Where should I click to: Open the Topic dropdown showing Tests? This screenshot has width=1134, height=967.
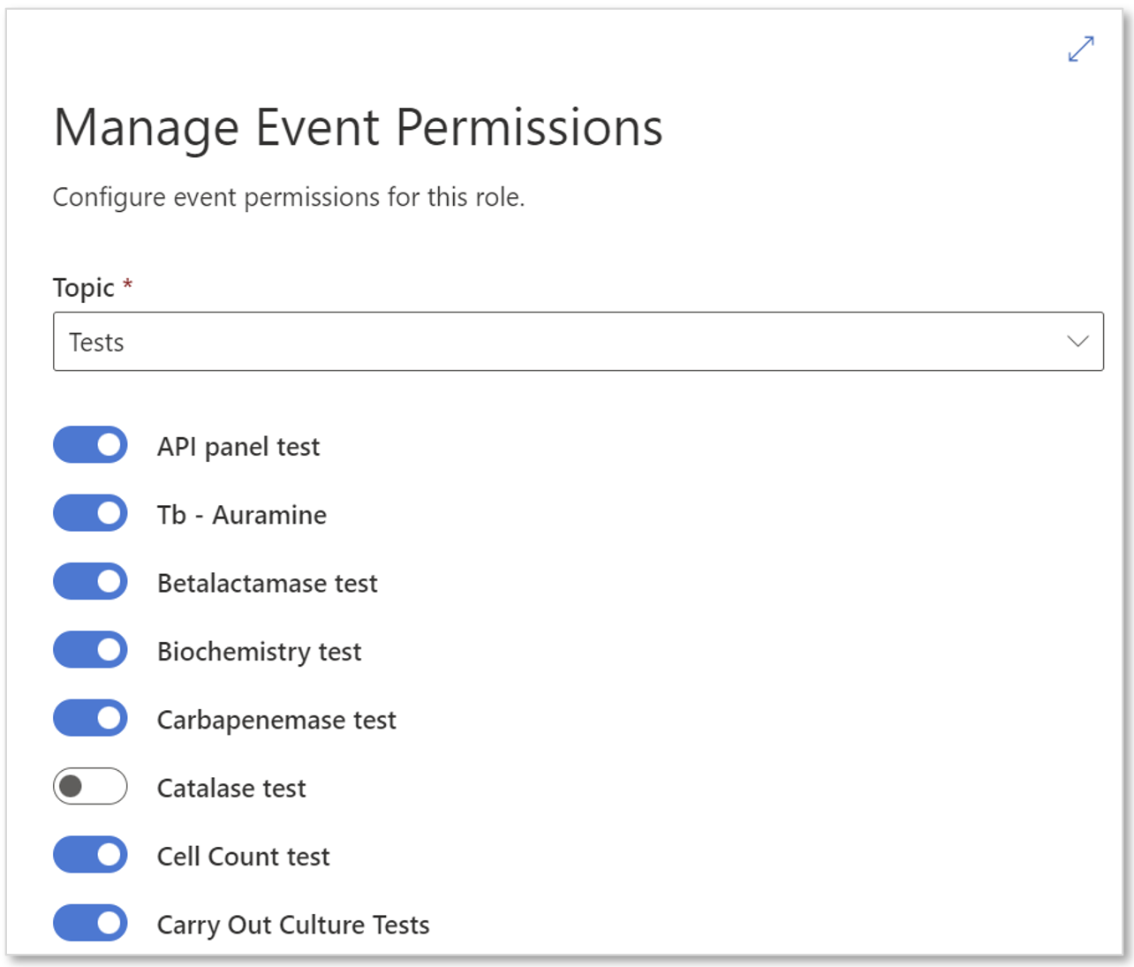point(578,341)
